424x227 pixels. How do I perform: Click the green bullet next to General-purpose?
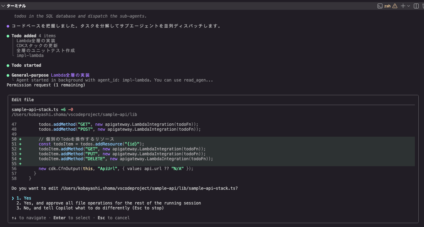pyautogui.click(x=8, y=75)
